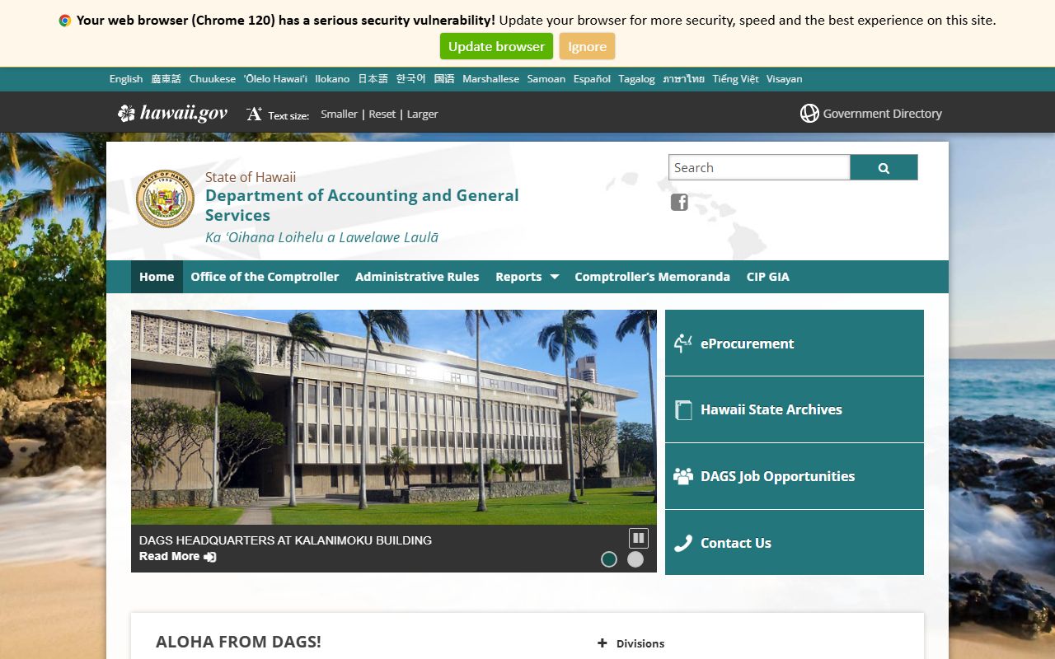Image resolution: width=1055 pixels, height=659 pixels.
Task: Select ʻŌlelo Hawaiʻi language
Action: click(275, 79)
